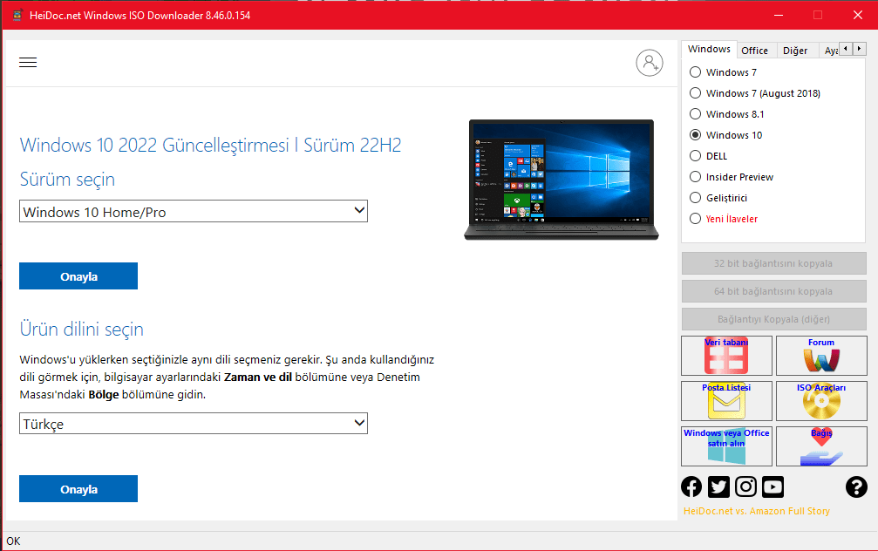Close the ISO Downloader window
The height and width of the screenshot is (551, 878).
(858, 15)
